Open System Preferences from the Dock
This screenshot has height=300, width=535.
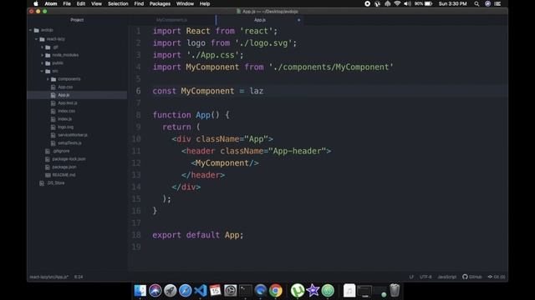pos(231,291)
